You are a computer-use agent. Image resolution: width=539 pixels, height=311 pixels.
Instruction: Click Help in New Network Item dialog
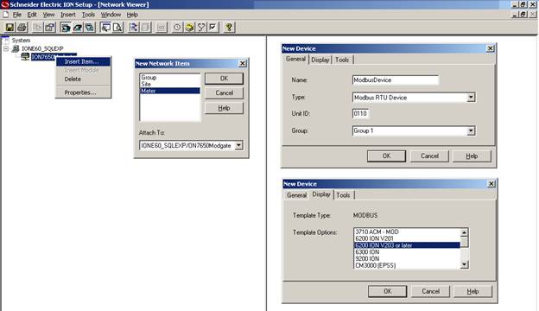point(224,108)
